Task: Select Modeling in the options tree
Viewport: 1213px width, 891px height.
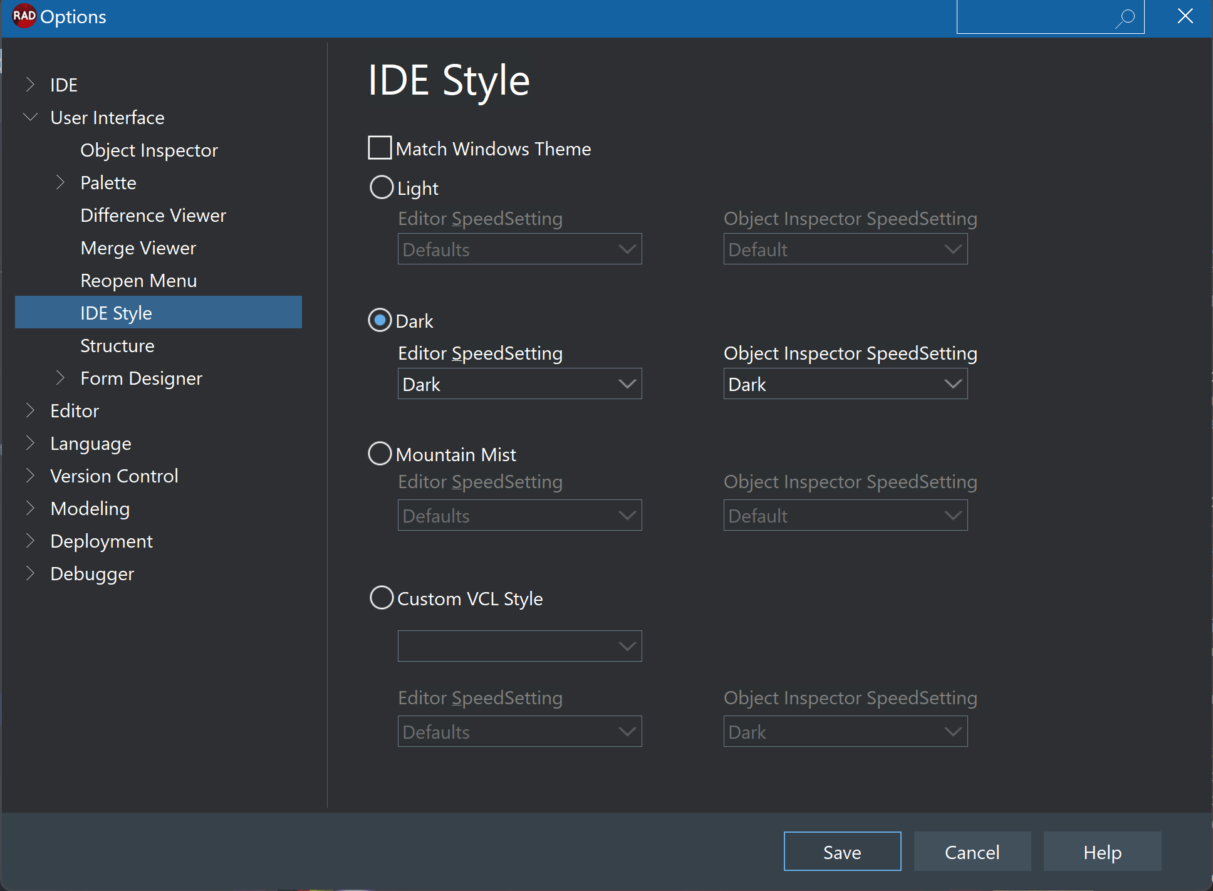Action: coord(90,509)
